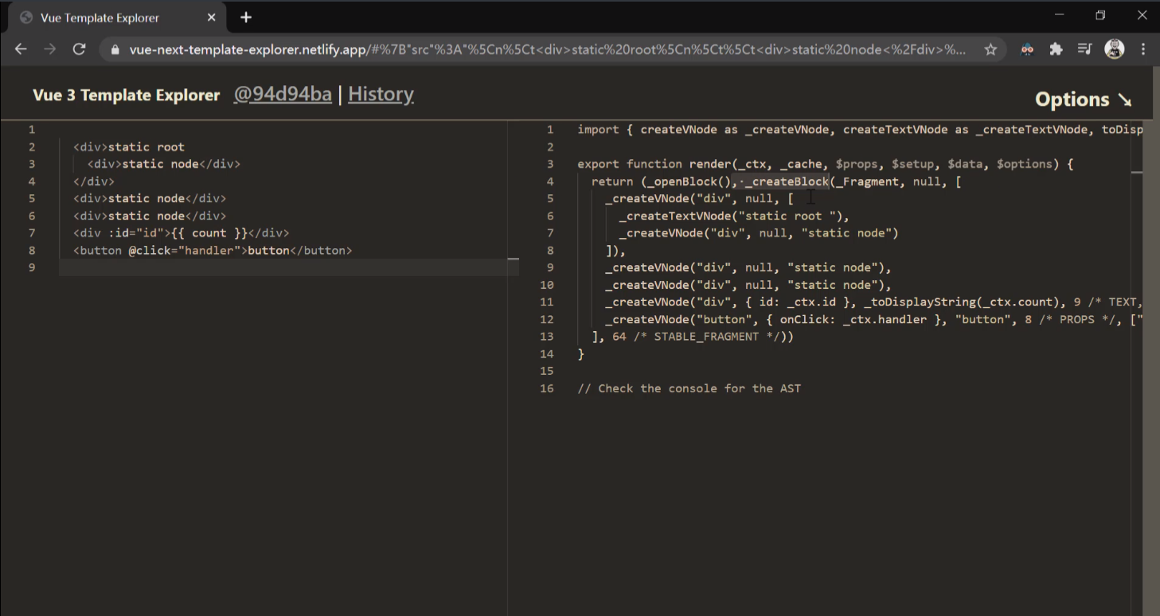Image resolution: width=1160 pixels, height=616 pixels.
Task: Click the incognito-style extension icon
Action: tap(1027, 49)
